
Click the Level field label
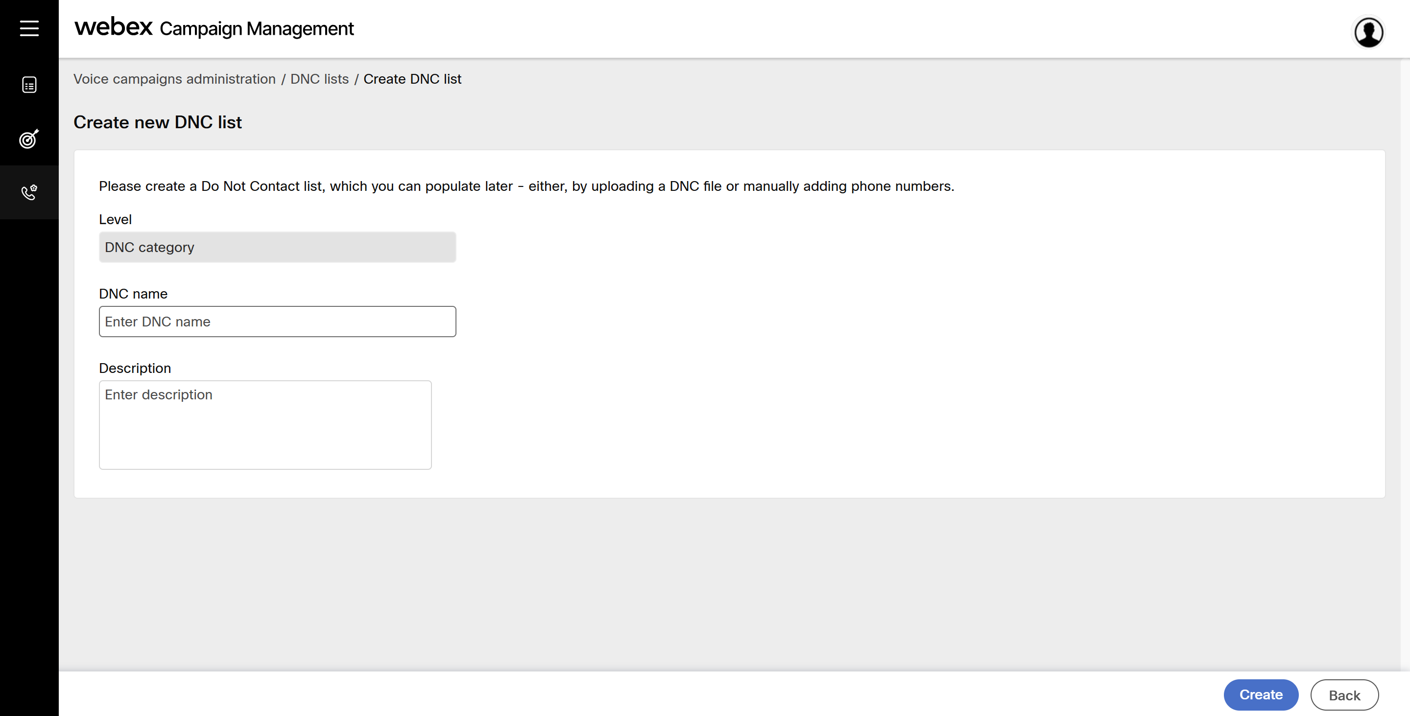pyautogui.click(x=115, y=219)
